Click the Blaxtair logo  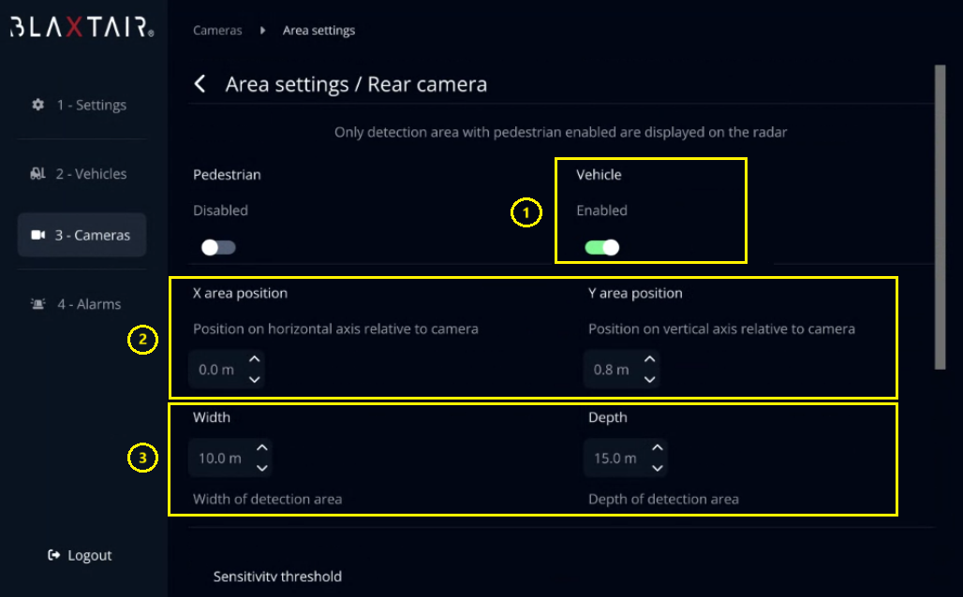point(82,28)
